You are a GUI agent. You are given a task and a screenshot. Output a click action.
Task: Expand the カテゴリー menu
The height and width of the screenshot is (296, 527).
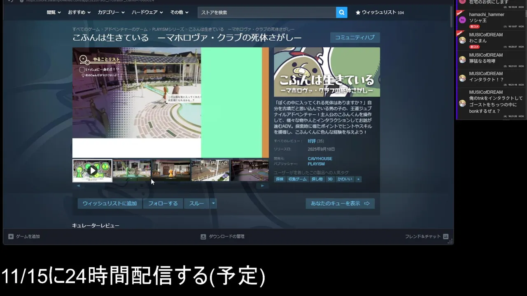click(111, 12)
